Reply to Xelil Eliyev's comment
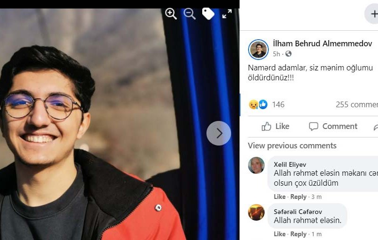378x240 pixels. click(x=298, y=197)
